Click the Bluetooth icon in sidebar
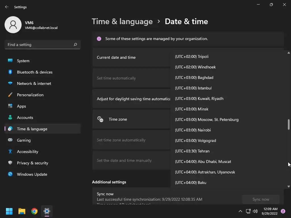This screenshot has height=218, width=291. point(10,72)
